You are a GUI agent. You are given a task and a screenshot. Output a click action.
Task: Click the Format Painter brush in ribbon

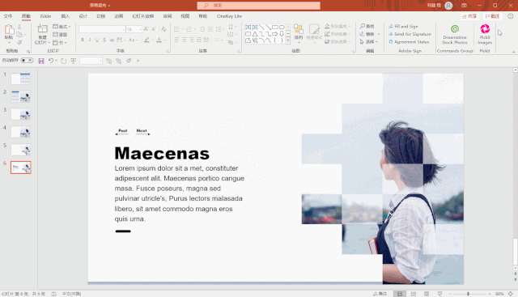click(x=19, y=42)
